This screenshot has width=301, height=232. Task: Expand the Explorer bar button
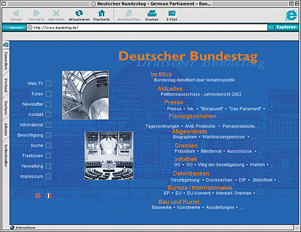[x=284, y=27]
